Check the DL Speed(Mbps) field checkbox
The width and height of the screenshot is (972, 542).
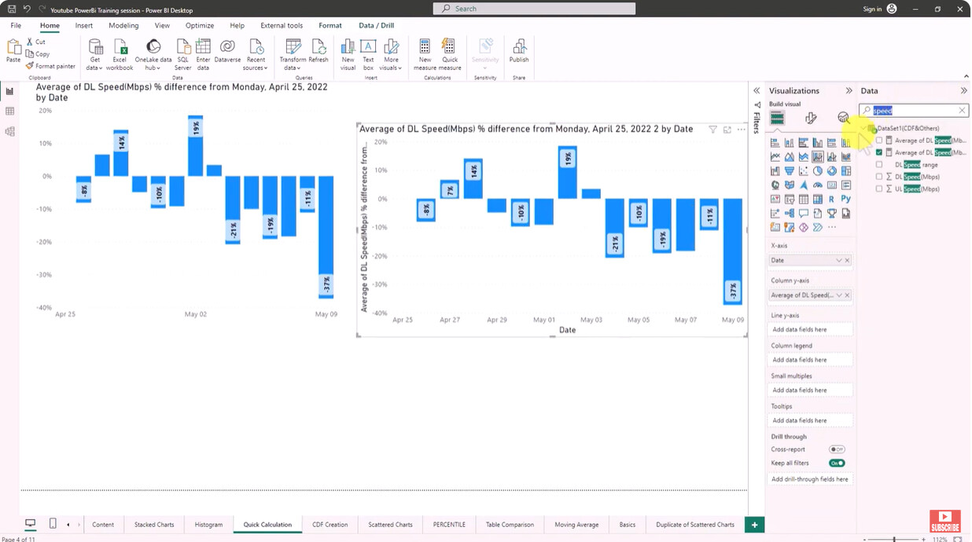(878, 177)
